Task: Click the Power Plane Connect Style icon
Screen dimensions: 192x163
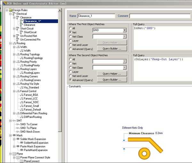Action: [18, 158]
